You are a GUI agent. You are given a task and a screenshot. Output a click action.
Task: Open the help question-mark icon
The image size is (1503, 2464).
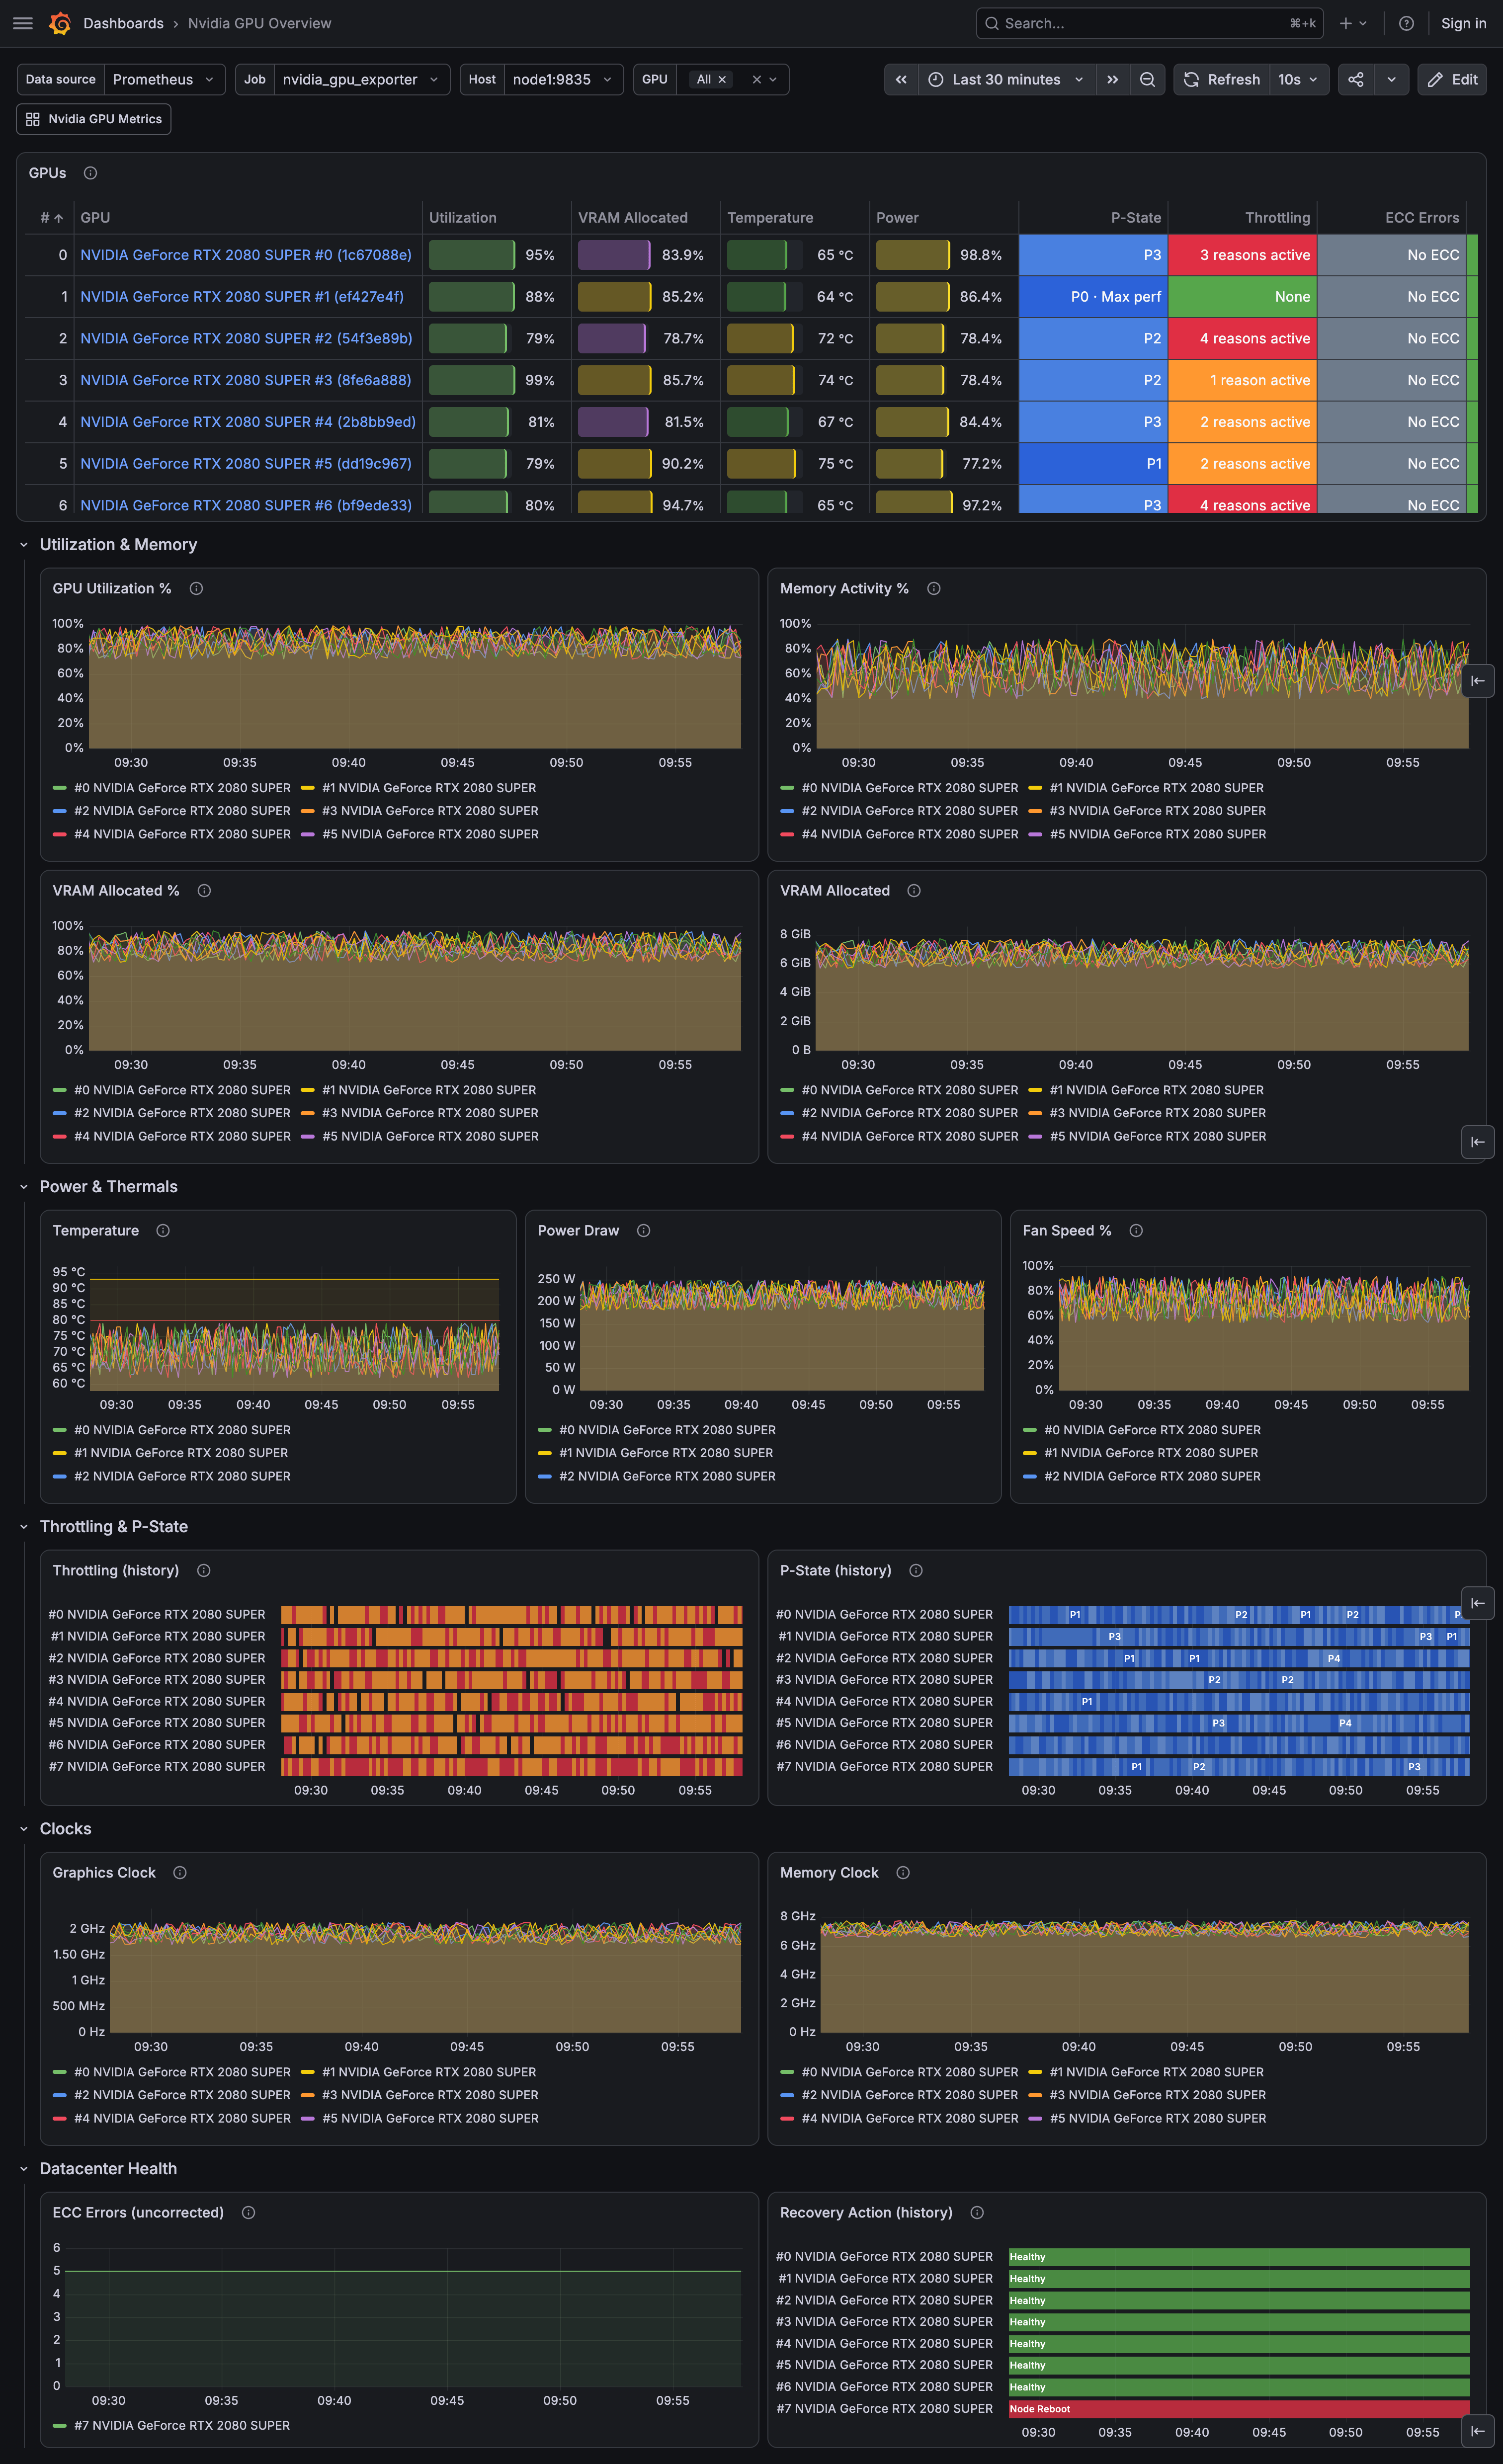1406,23
